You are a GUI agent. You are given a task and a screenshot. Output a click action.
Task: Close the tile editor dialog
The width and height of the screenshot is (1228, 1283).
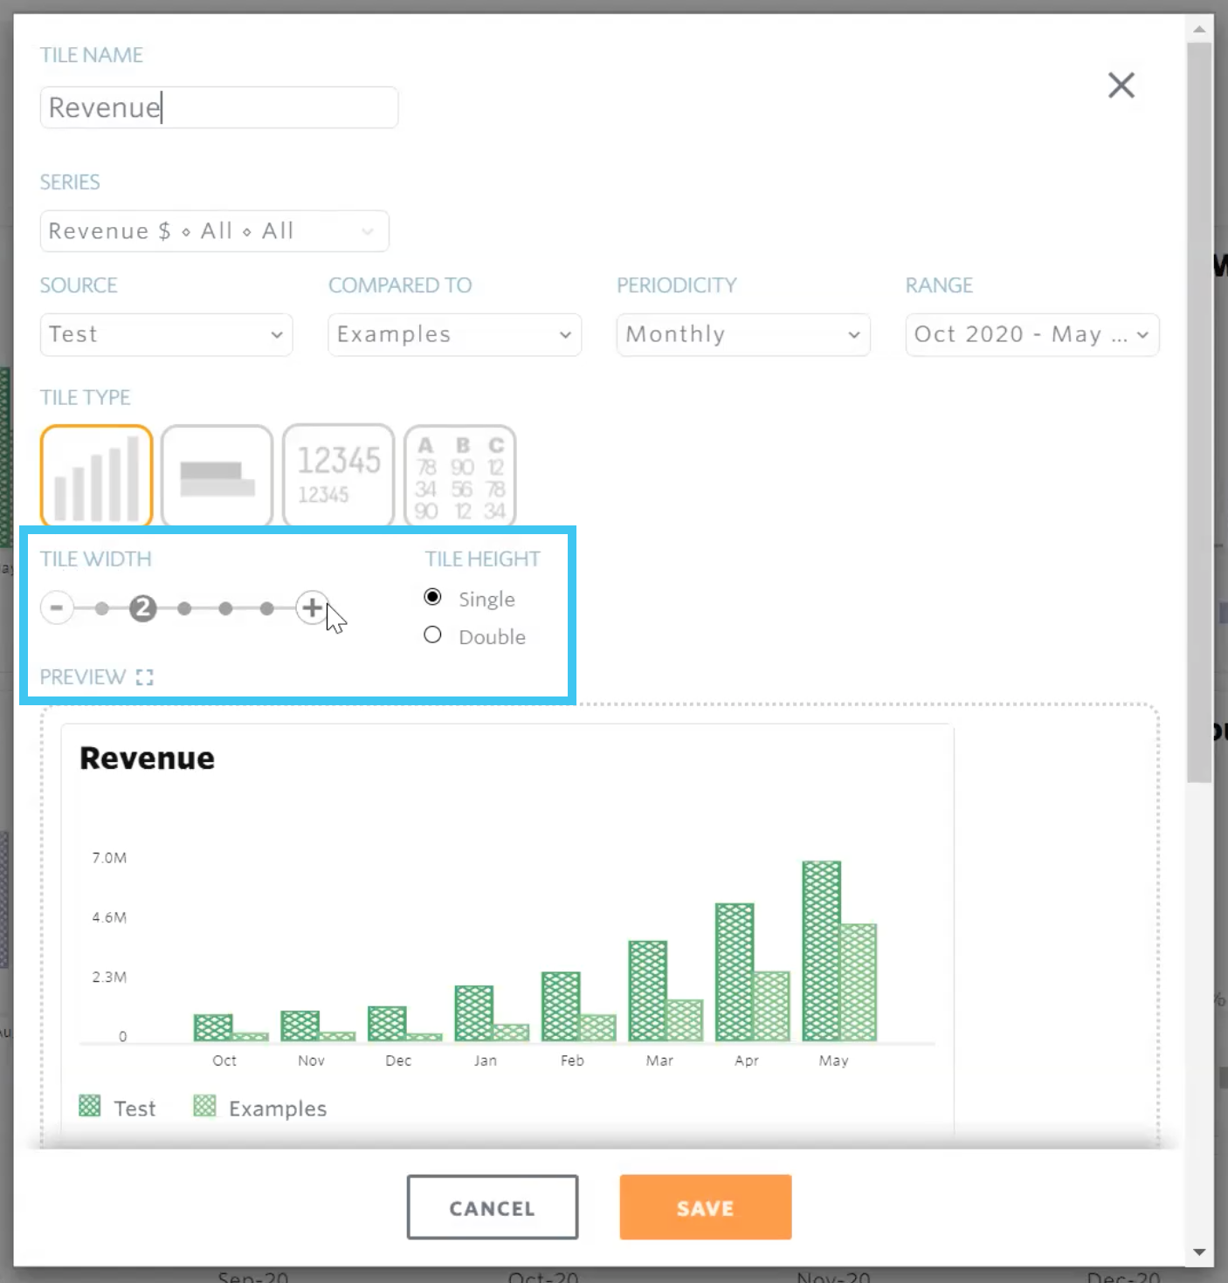(x=1121, y=86)
